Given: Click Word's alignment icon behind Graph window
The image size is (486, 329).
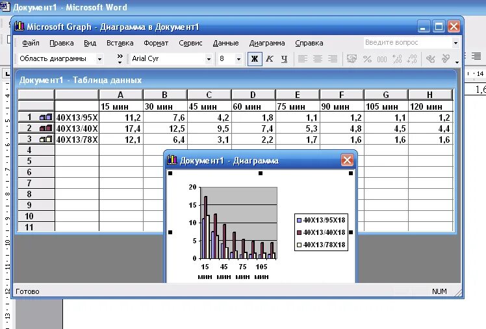Looking at the screenshot, I should click(x=476, y=56).
